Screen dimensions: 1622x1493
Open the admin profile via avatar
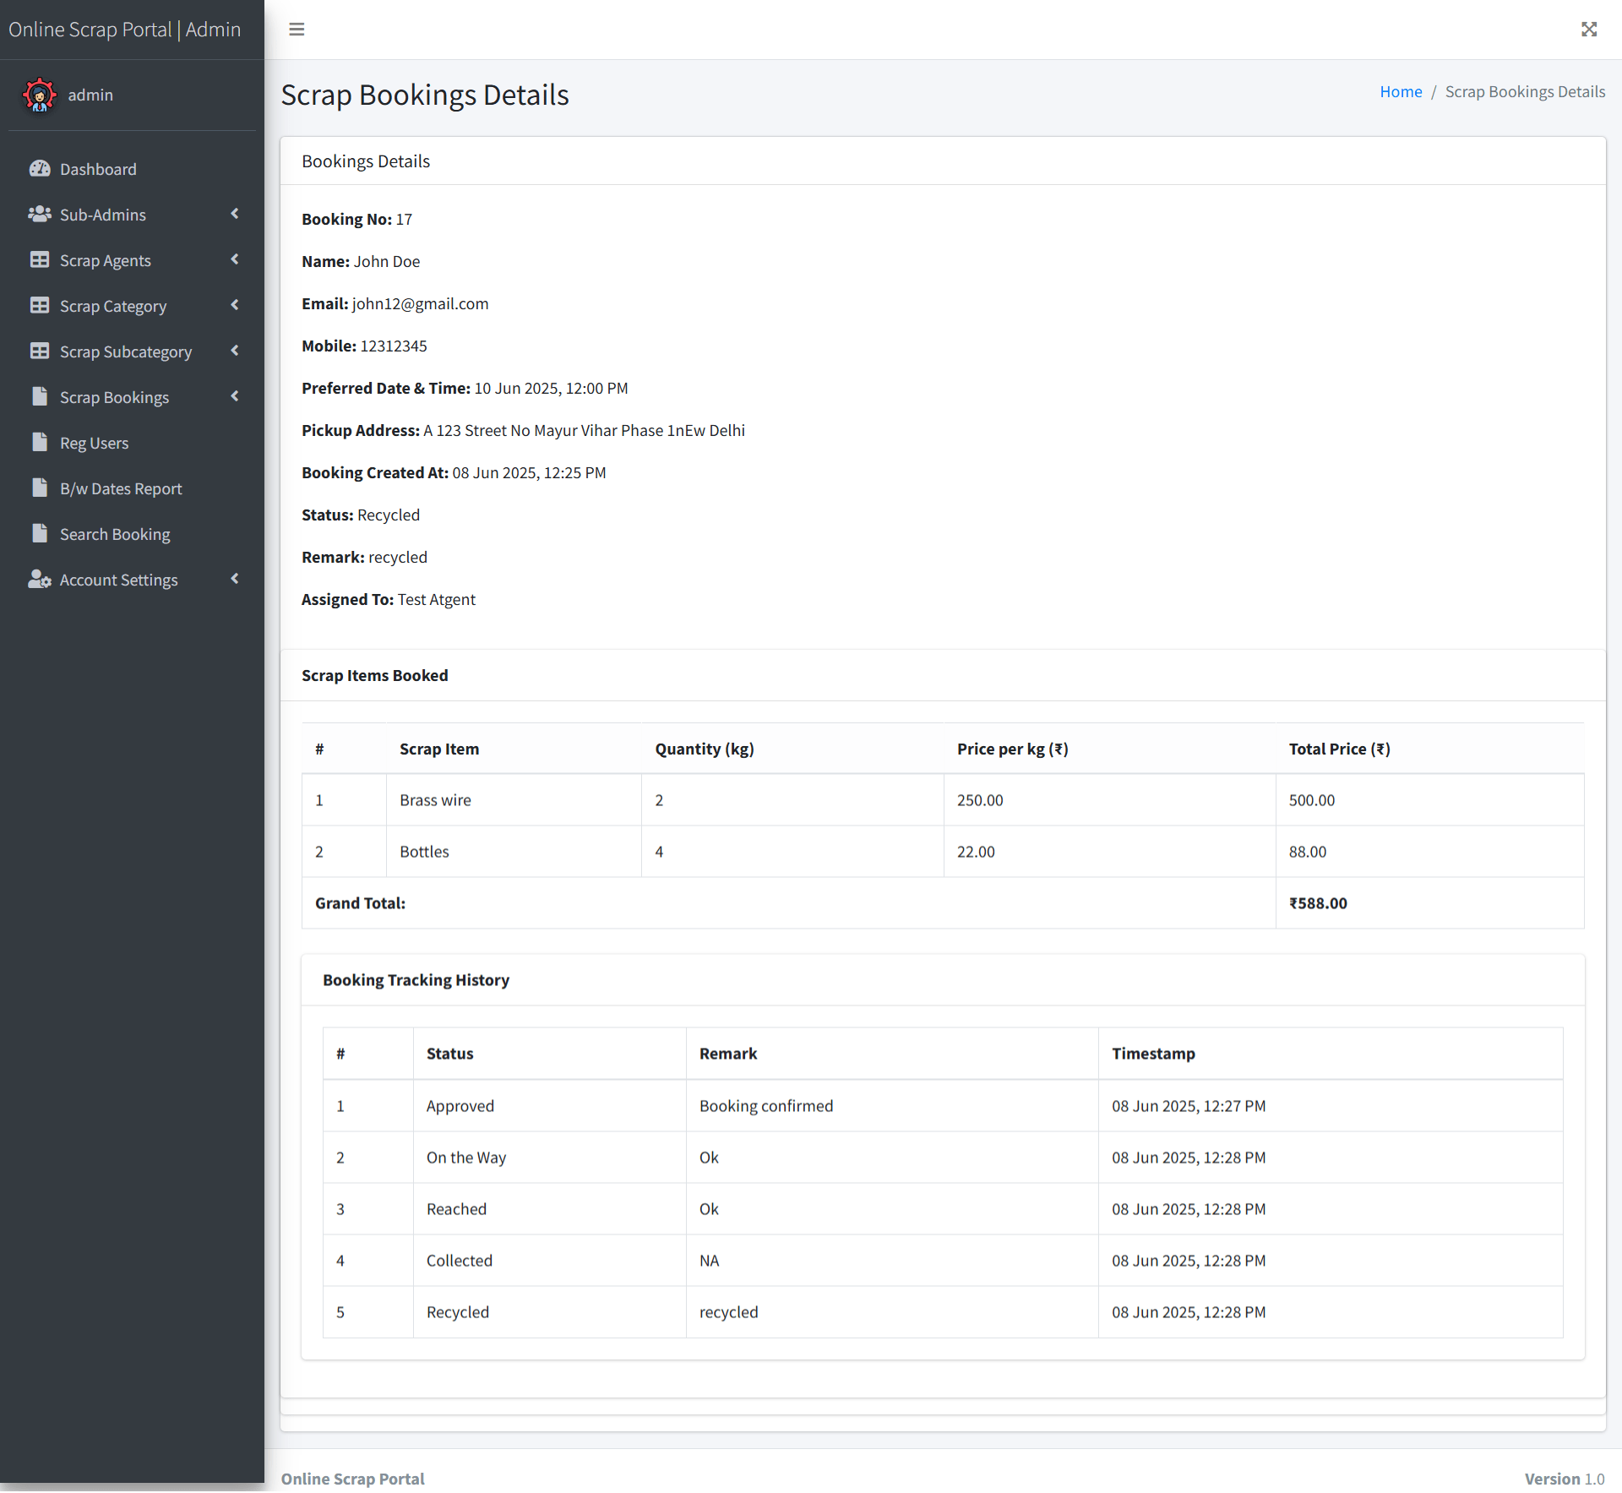pos(40,95)
